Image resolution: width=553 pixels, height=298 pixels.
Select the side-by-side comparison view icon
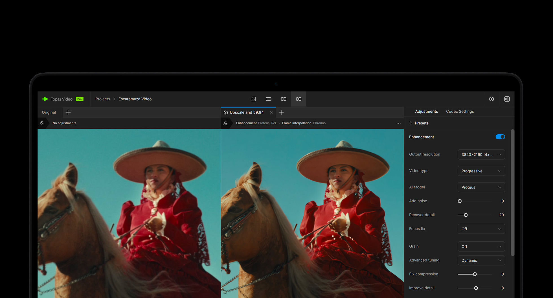[299, 99]
